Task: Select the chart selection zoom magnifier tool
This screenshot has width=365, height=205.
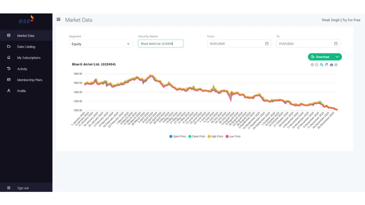Action: [322, 65]
